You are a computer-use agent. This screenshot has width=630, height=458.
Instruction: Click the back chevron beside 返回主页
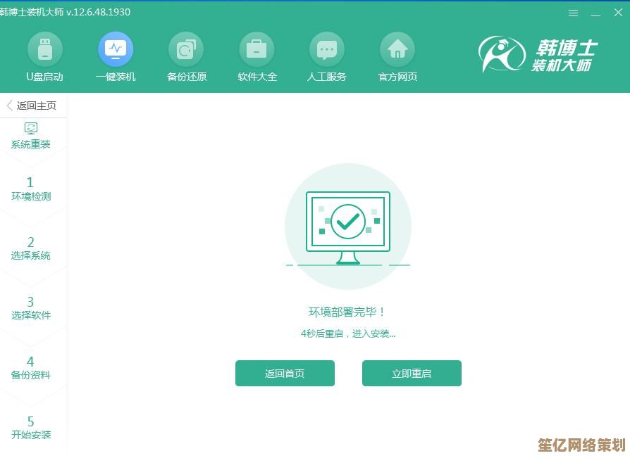[x=8, y=106]
